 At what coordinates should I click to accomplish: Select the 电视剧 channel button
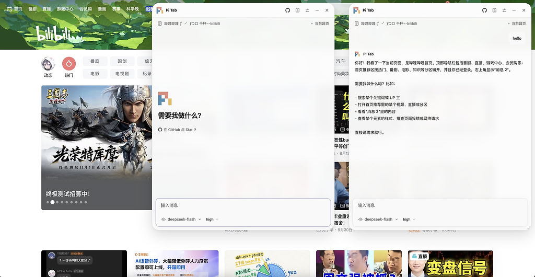[122, 74]
